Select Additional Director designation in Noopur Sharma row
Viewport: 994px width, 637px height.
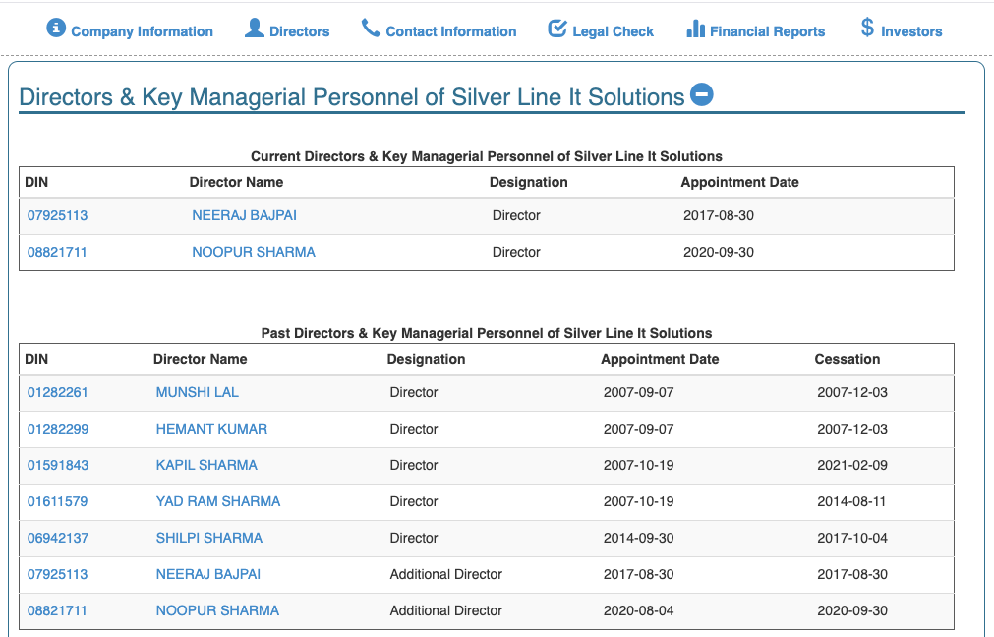click(x=445, y=610)
